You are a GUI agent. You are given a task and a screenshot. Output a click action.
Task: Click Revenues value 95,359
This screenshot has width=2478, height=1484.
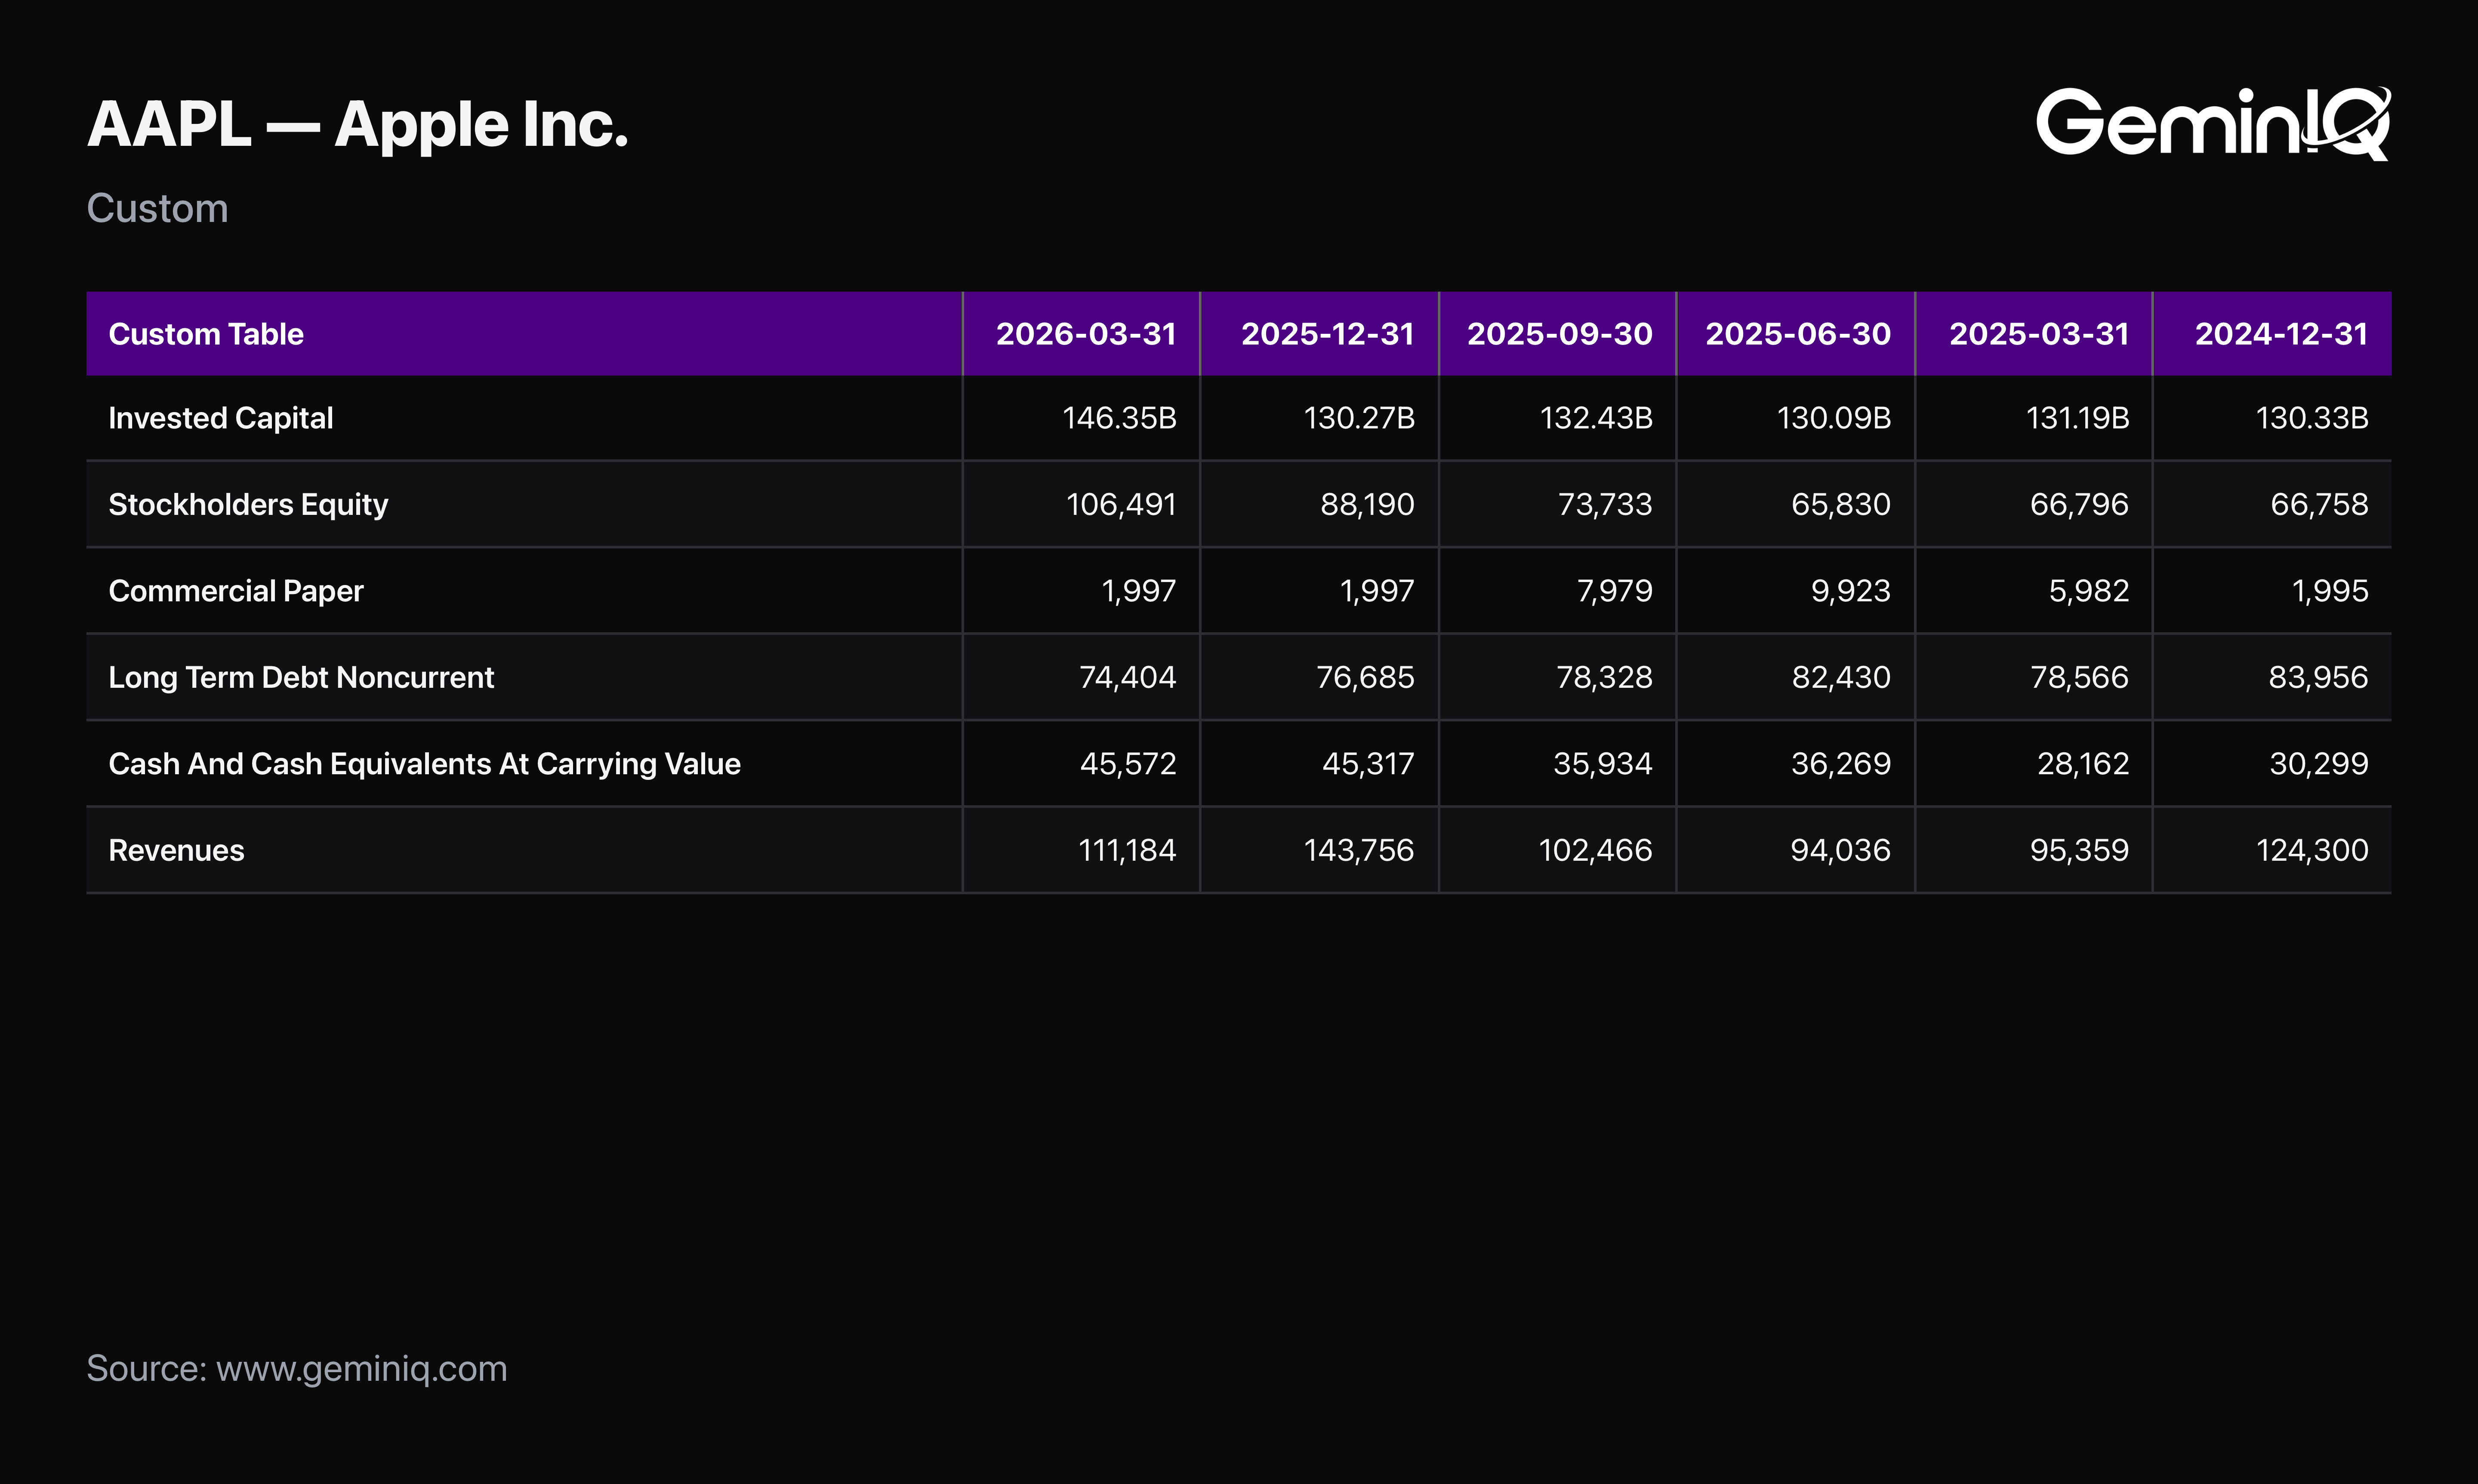[2079, 850]
